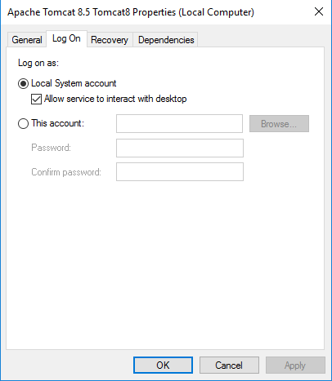Go to the Dependencies tab
332x381 pixels.
pos(166,40)
